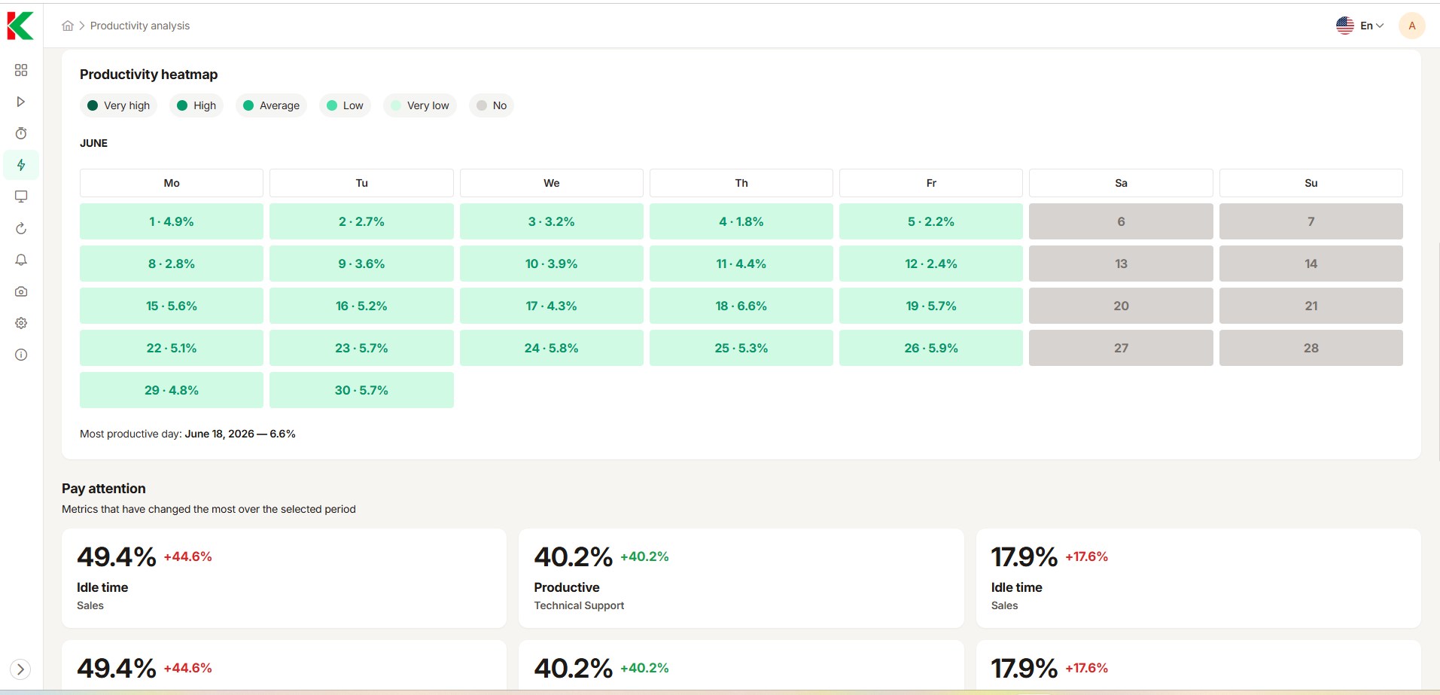Image resolution: width=1440 pixels, height=695 pixels.
Task: Open the bell notifications sidebar icon
Action: point(21,260)
